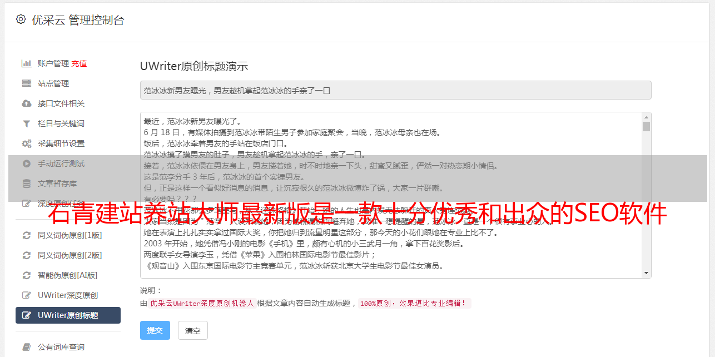Click the filter icon for 栏目与关键词
The image size is (715, 357).
[26, 123]
